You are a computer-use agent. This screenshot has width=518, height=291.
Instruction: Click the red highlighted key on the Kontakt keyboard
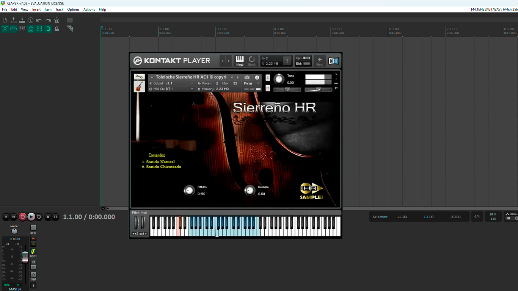(178, 226)
